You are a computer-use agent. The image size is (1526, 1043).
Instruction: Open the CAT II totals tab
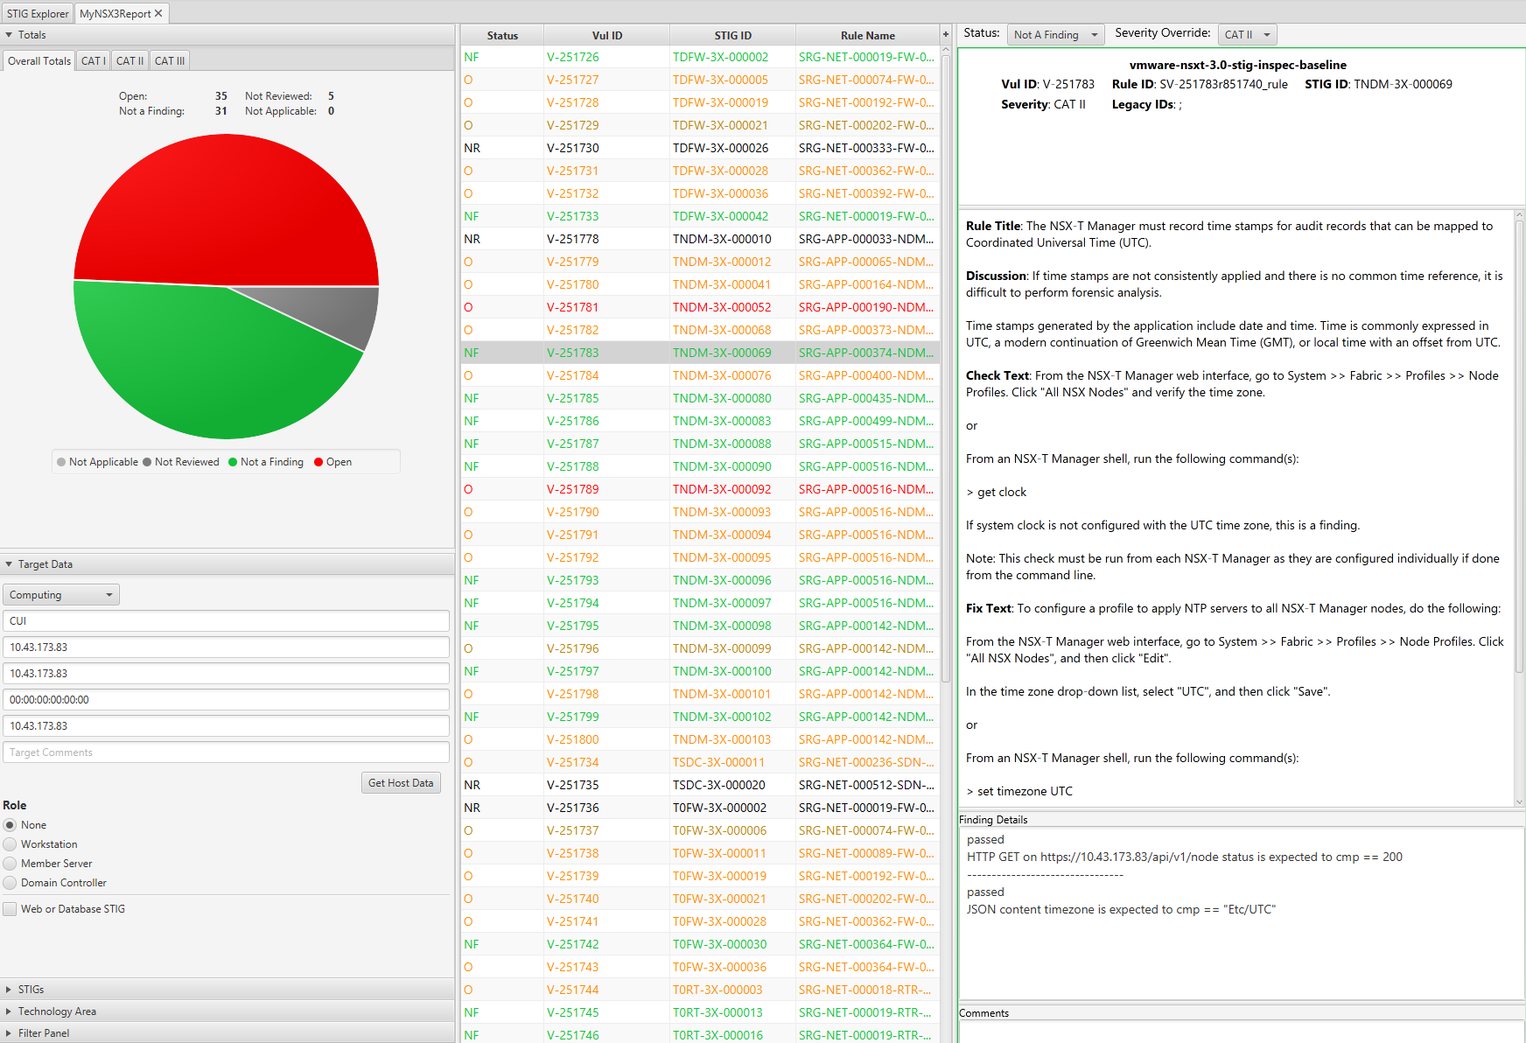pyautogui.click(x=129, y=60)
